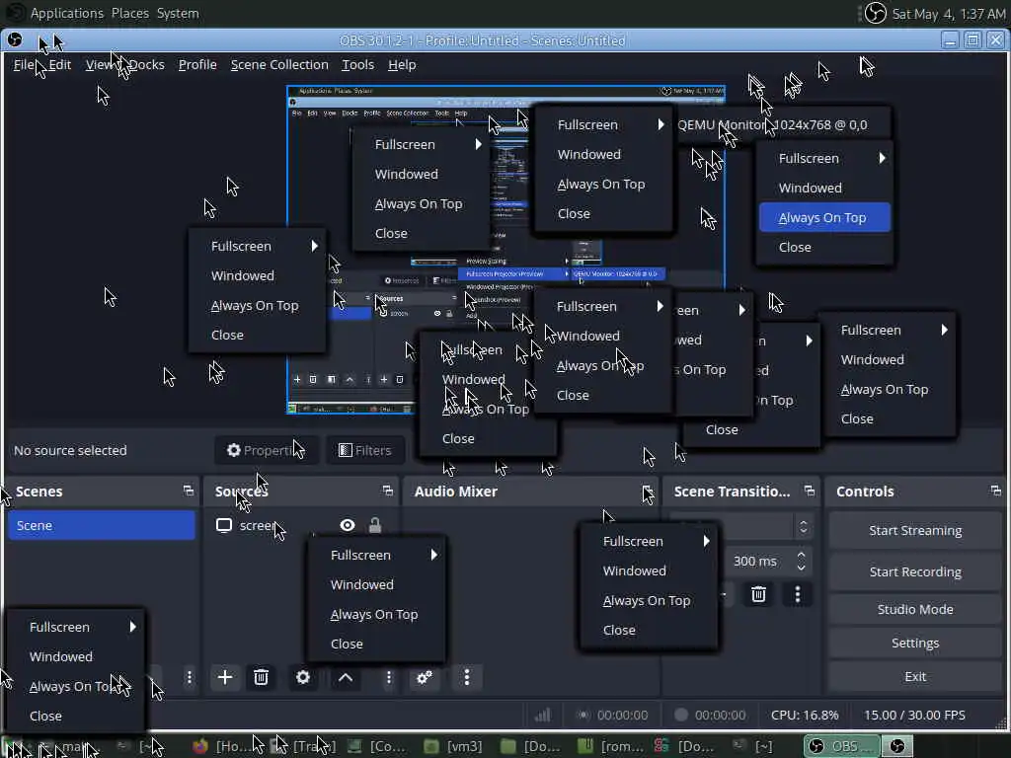Open the Edit menu
The height and width of the screenshot is (758, 1011).
point(59,64)
